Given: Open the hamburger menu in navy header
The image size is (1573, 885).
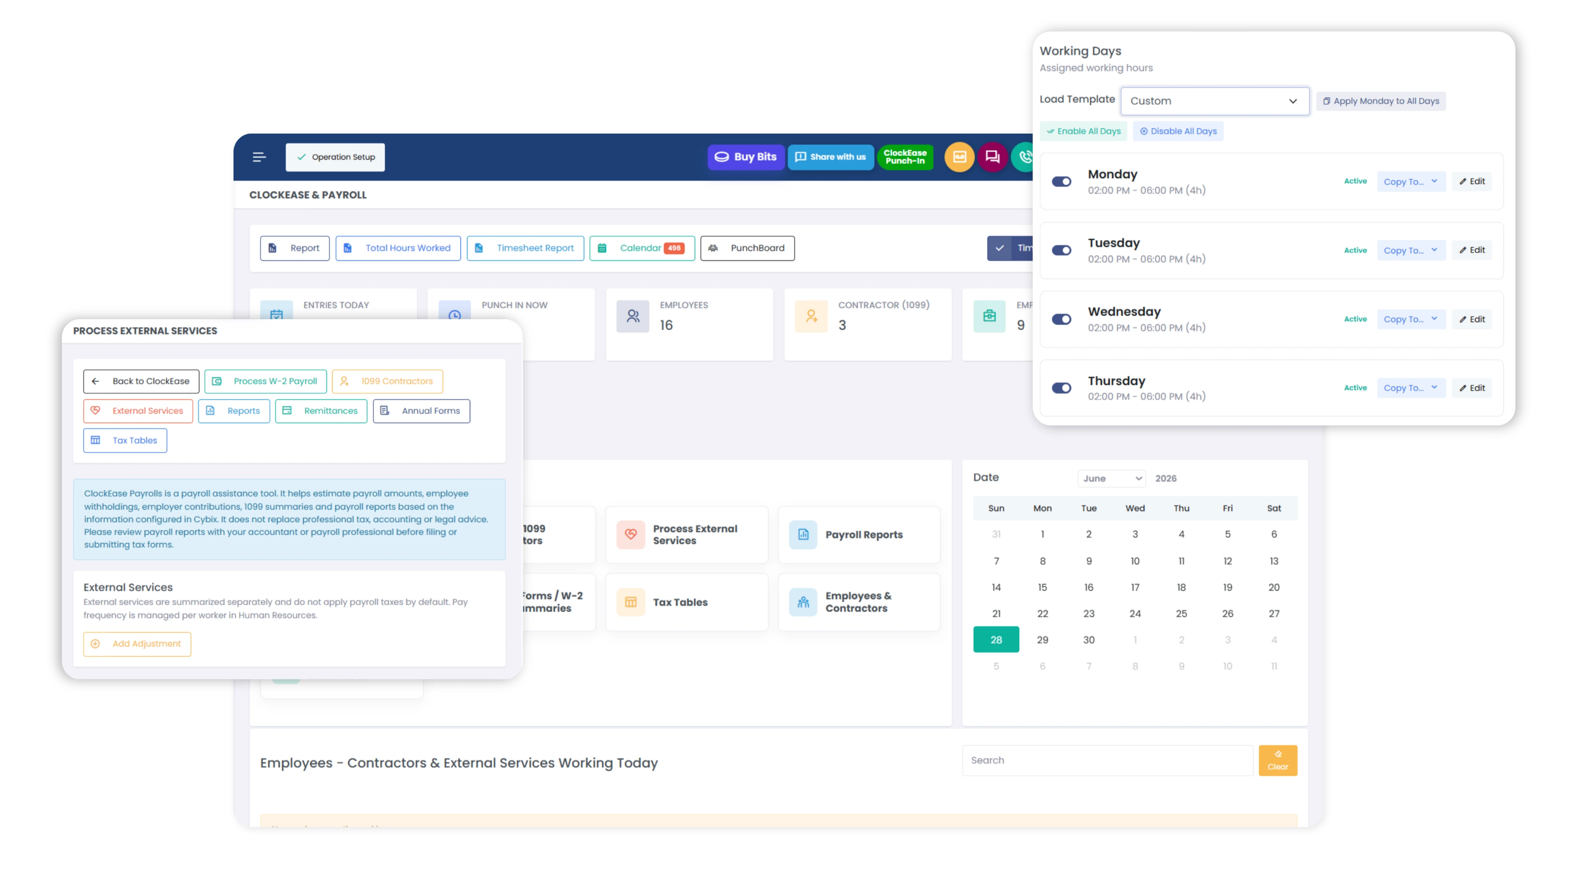Looking at the screenshot, I should click(x=259, y=157).
